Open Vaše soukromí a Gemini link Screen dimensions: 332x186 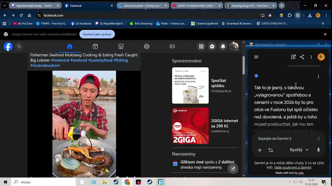(x=293, y=167)
